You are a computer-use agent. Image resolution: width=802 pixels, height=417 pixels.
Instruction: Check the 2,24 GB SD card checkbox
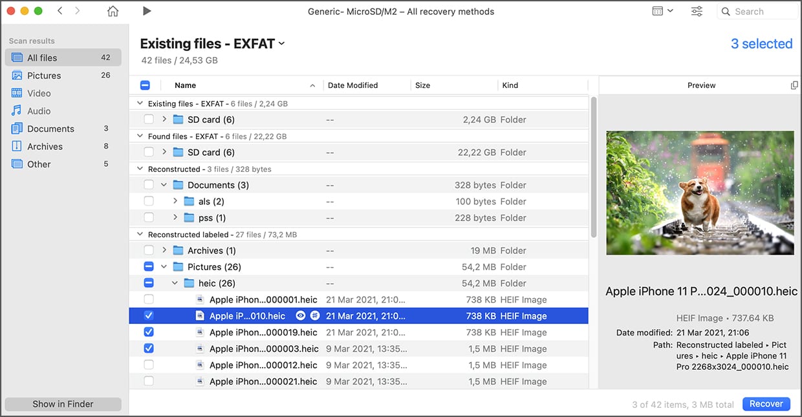click(149, 120)
